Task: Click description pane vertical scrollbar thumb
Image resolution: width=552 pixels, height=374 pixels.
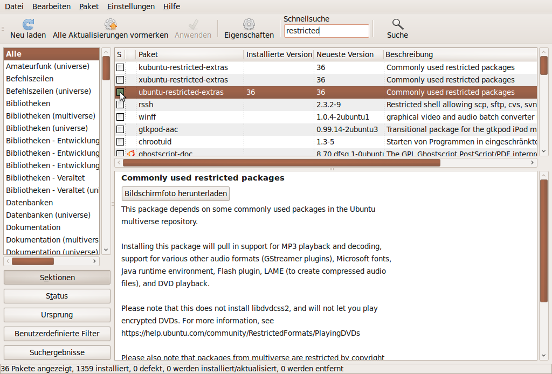Action: pos(543,241)
